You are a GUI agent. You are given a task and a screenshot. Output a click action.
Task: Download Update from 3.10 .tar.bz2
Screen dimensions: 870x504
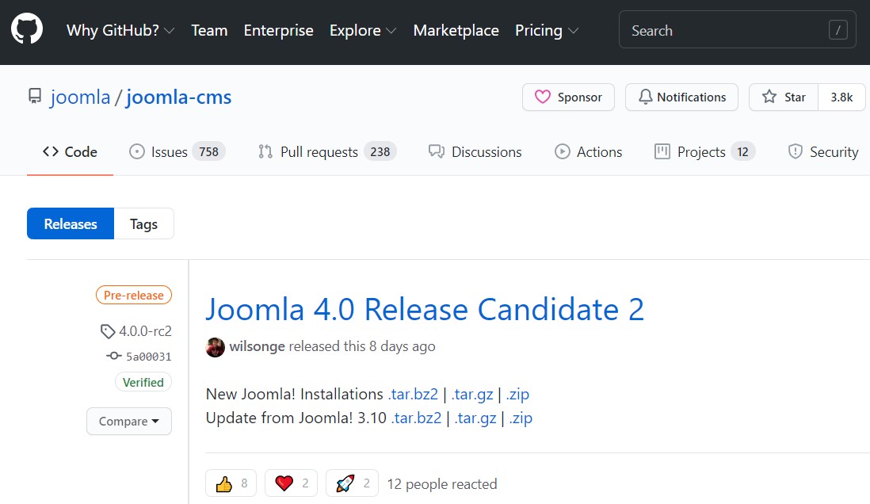(416, 418)
